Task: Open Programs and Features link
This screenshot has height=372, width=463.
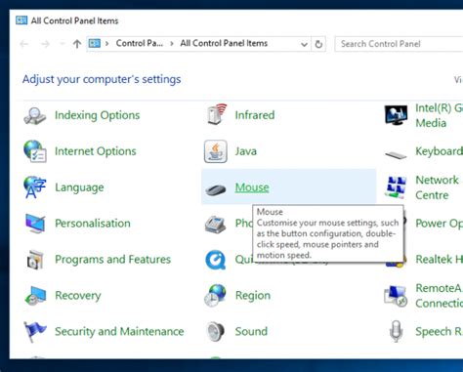Action: tap(112, 260)
